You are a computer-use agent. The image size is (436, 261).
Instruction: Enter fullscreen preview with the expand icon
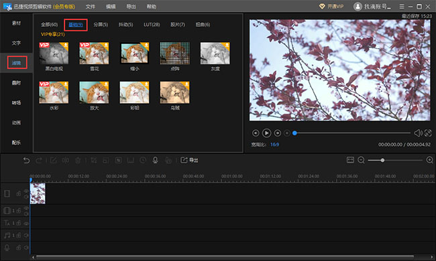(x=428, y=133)
